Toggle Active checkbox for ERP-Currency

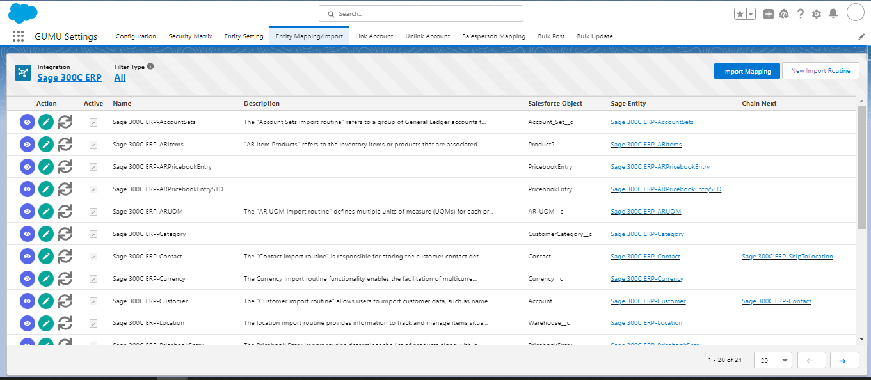(93, 279)
